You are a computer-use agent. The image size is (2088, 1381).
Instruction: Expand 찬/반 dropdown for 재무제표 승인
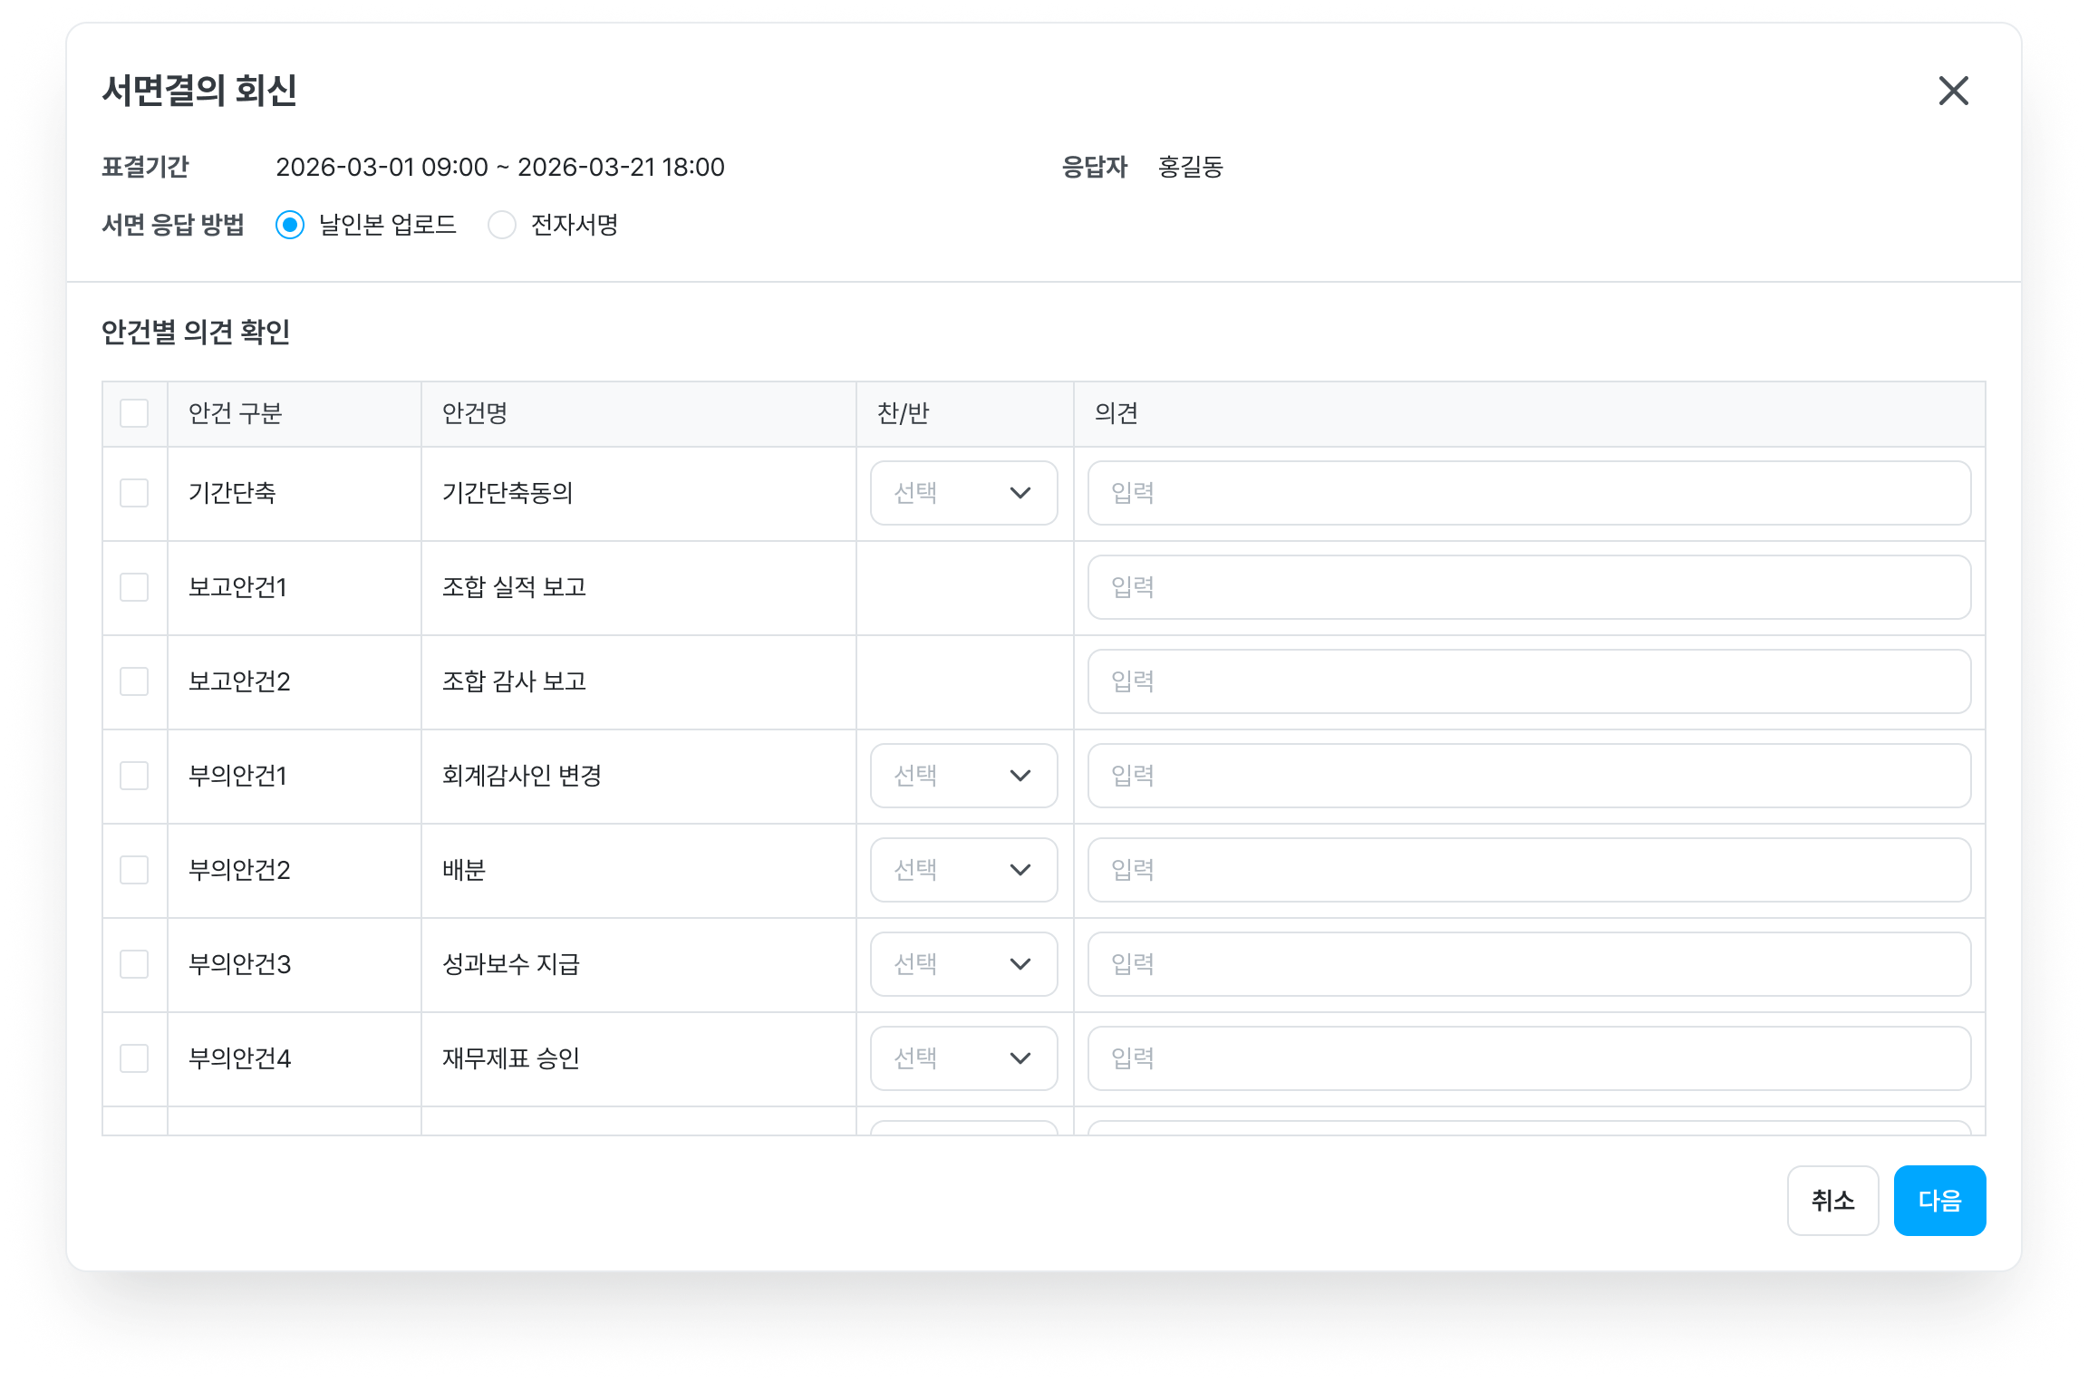(x=963, y=1058)
